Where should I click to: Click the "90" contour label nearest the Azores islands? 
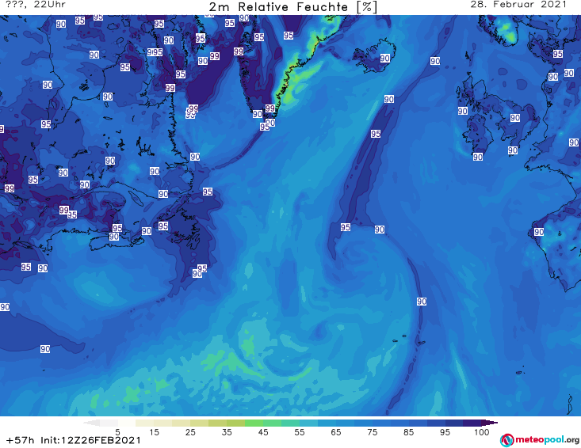tap(422, 302)
